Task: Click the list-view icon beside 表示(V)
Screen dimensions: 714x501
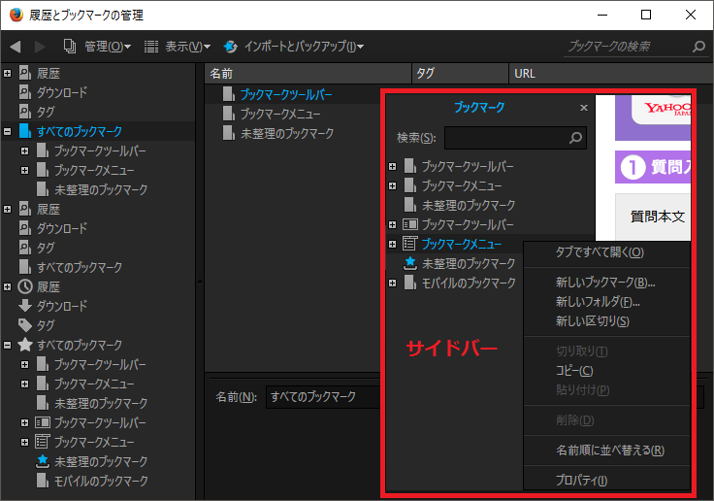Action: coord(151,46)
